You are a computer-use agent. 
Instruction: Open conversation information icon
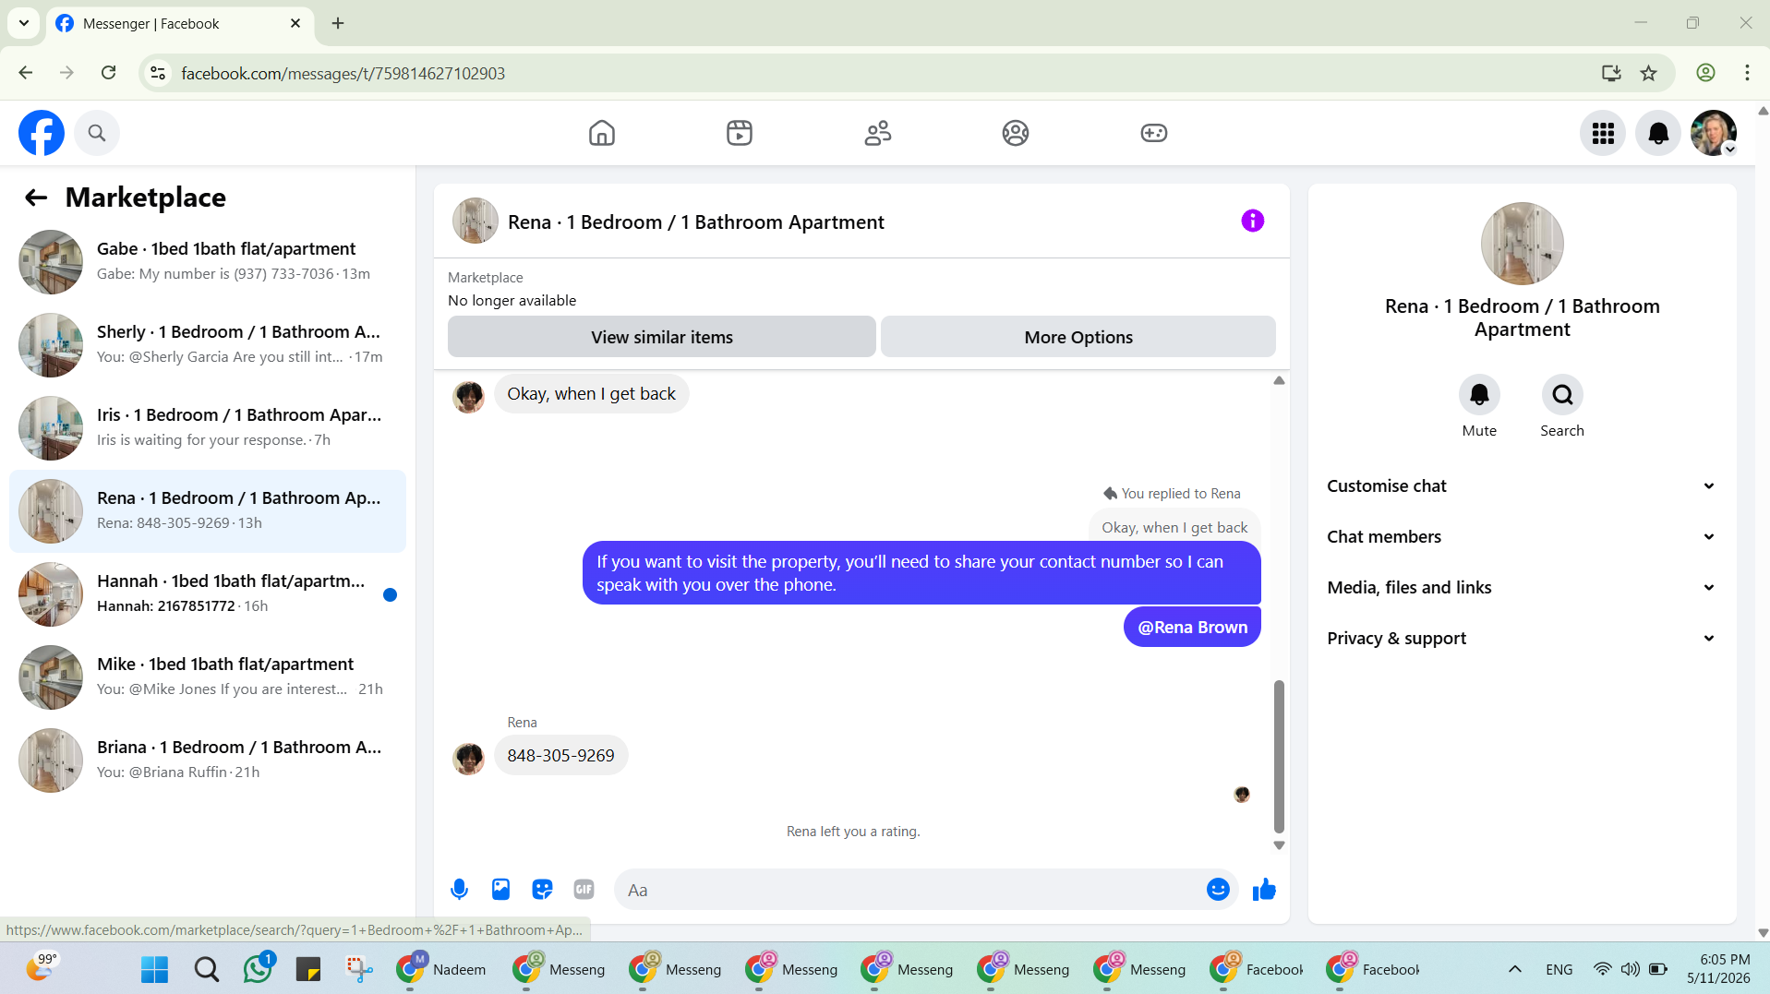1252,221
